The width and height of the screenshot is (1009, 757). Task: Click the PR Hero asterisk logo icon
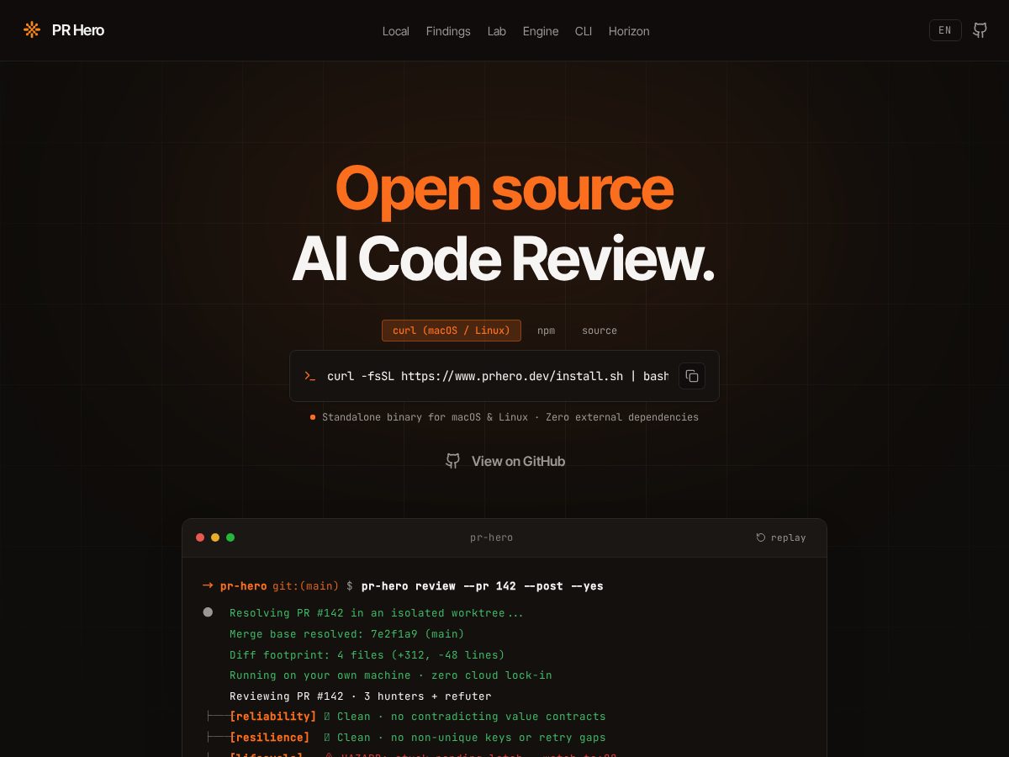click(x=32, y=30)
